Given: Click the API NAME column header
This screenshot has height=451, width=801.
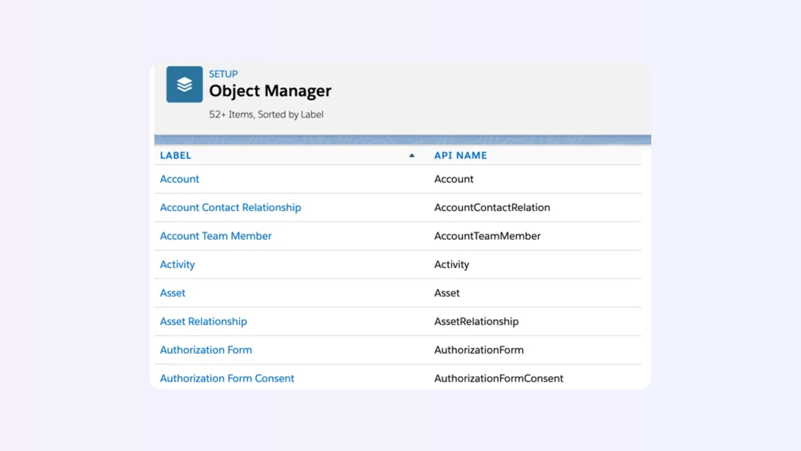Looking at the screenshot, I should click(x=461, y=155).
